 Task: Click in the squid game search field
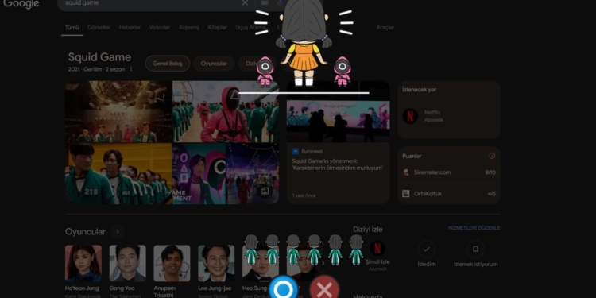[152, 3]
